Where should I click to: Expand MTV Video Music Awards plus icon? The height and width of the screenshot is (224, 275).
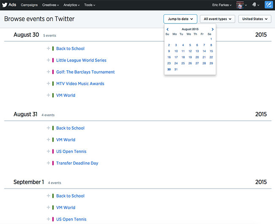point(48,83)
